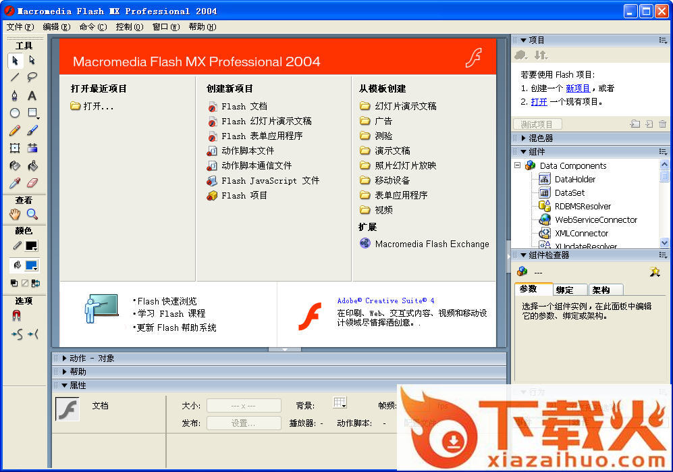Open the stroke color swatch

click(x=31, y=246)
